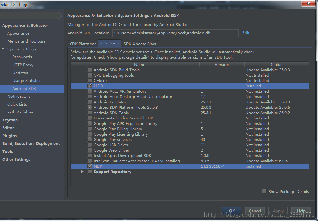Open Usage Statistics settings
Image resolution: width=318 pixels, height=221 pixels.
[x=27, y=81]
